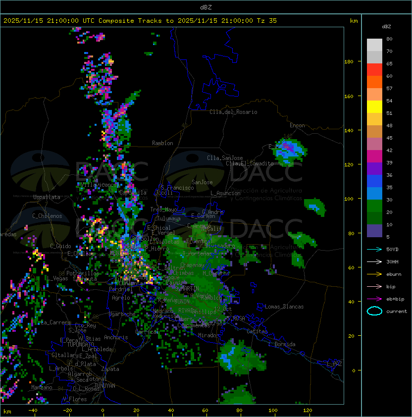Click the 'JUNIN' map label

tap(182, 301)
